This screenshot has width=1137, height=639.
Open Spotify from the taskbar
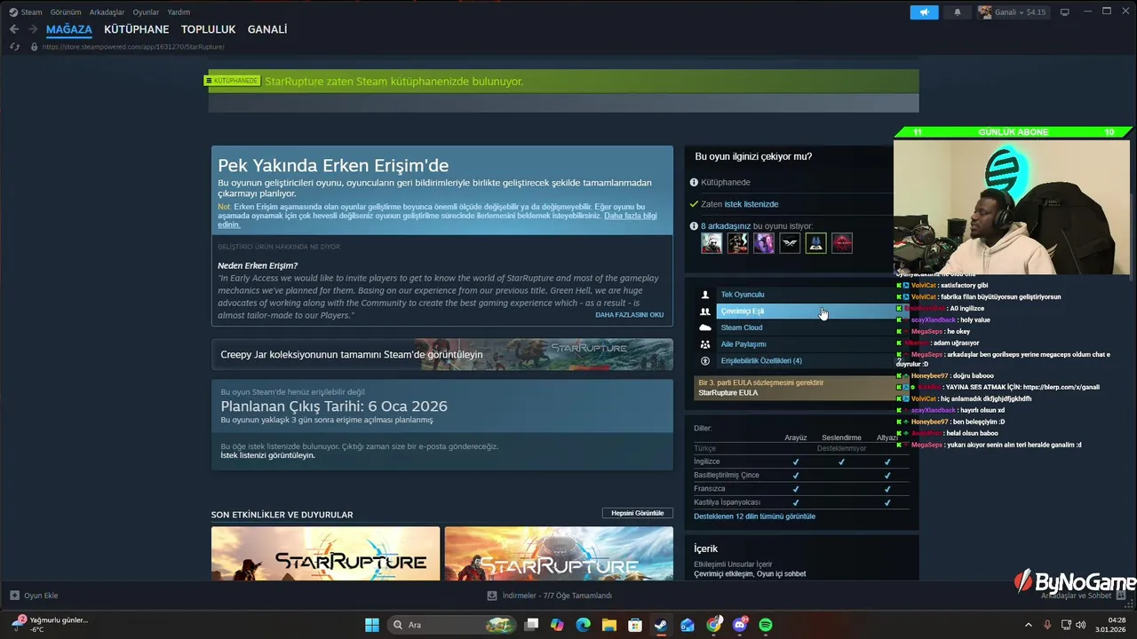click(766, 625)
